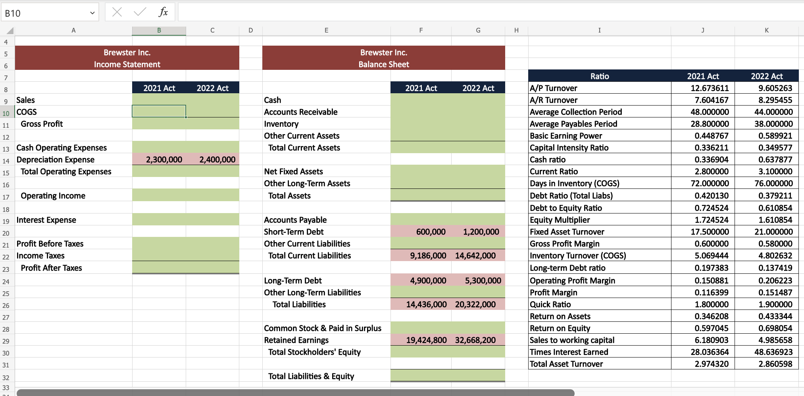Click Current Ratio 2022 value 3.100000
The height and width of the screenshot is (396, 804).
point(766,171)
